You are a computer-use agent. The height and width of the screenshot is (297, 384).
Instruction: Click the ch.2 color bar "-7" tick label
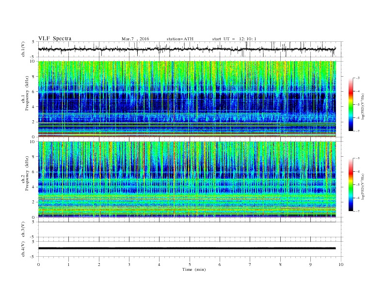tap(358, 211)
